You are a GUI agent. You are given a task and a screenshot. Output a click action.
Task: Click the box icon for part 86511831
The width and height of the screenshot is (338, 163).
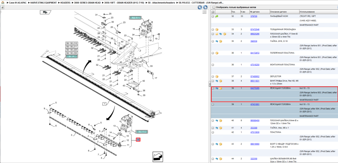pos(220,81)
